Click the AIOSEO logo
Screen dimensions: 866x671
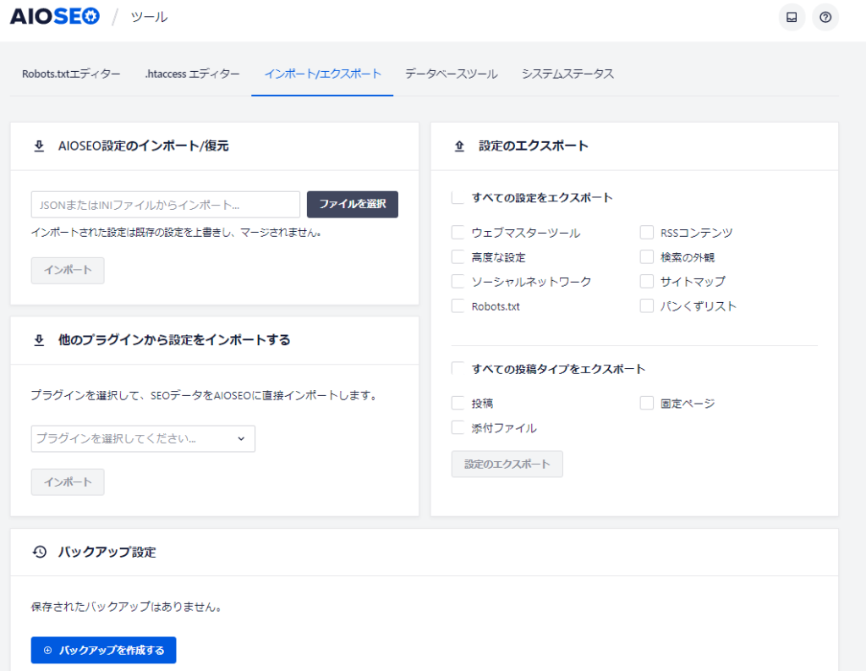point(54,16)
